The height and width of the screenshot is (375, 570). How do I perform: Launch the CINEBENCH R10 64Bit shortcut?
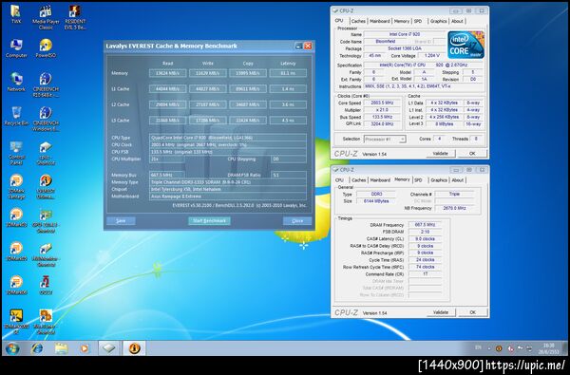[x=46, y=85]
